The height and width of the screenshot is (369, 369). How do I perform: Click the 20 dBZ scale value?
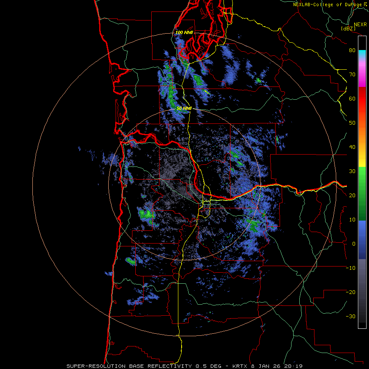(x=352, y=195)
